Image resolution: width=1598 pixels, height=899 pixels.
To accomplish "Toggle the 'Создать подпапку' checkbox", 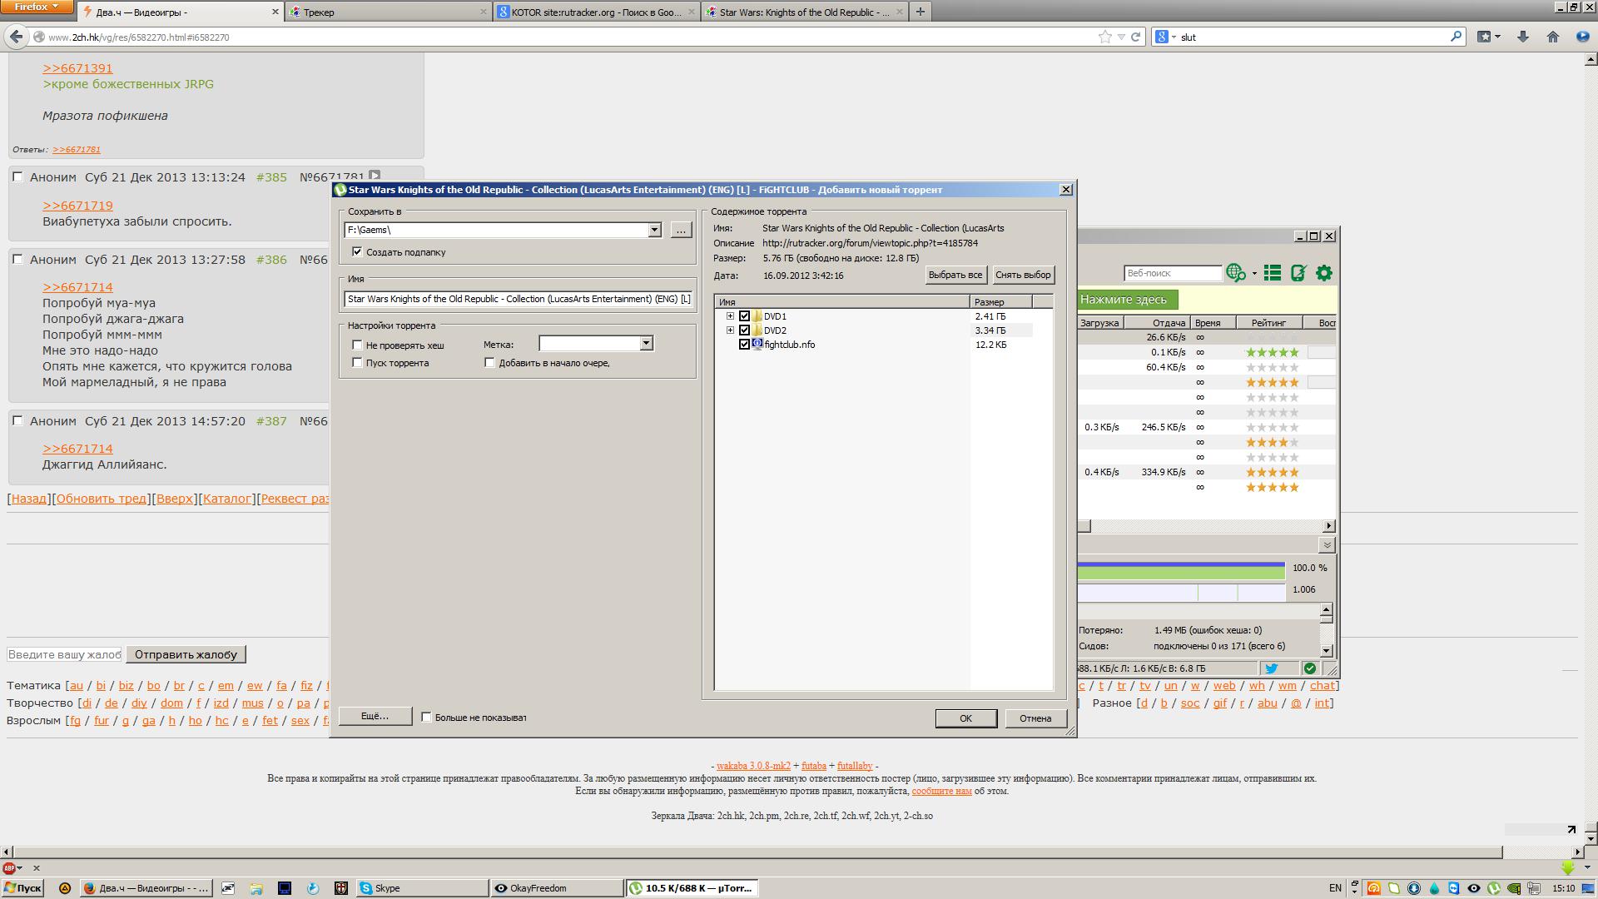I will click(x=357, y=251).
